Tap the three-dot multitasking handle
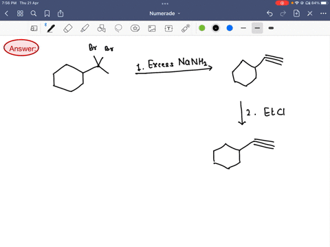Viewport: 330px width, 247px height. tap(165, 3)
